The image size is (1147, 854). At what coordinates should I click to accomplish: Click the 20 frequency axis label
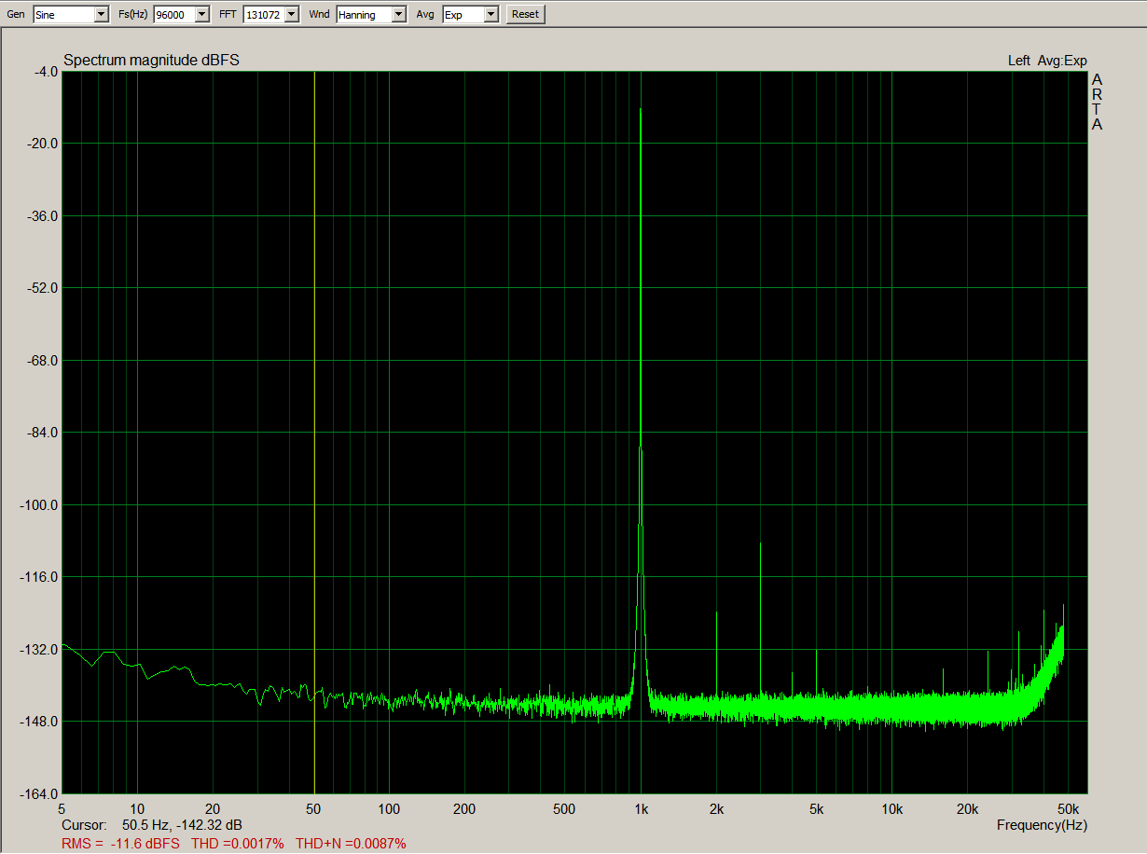[x=213, y=809]
